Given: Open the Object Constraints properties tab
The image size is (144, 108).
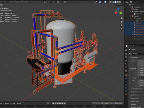Looking at the screenshot, I should (126, 88).
